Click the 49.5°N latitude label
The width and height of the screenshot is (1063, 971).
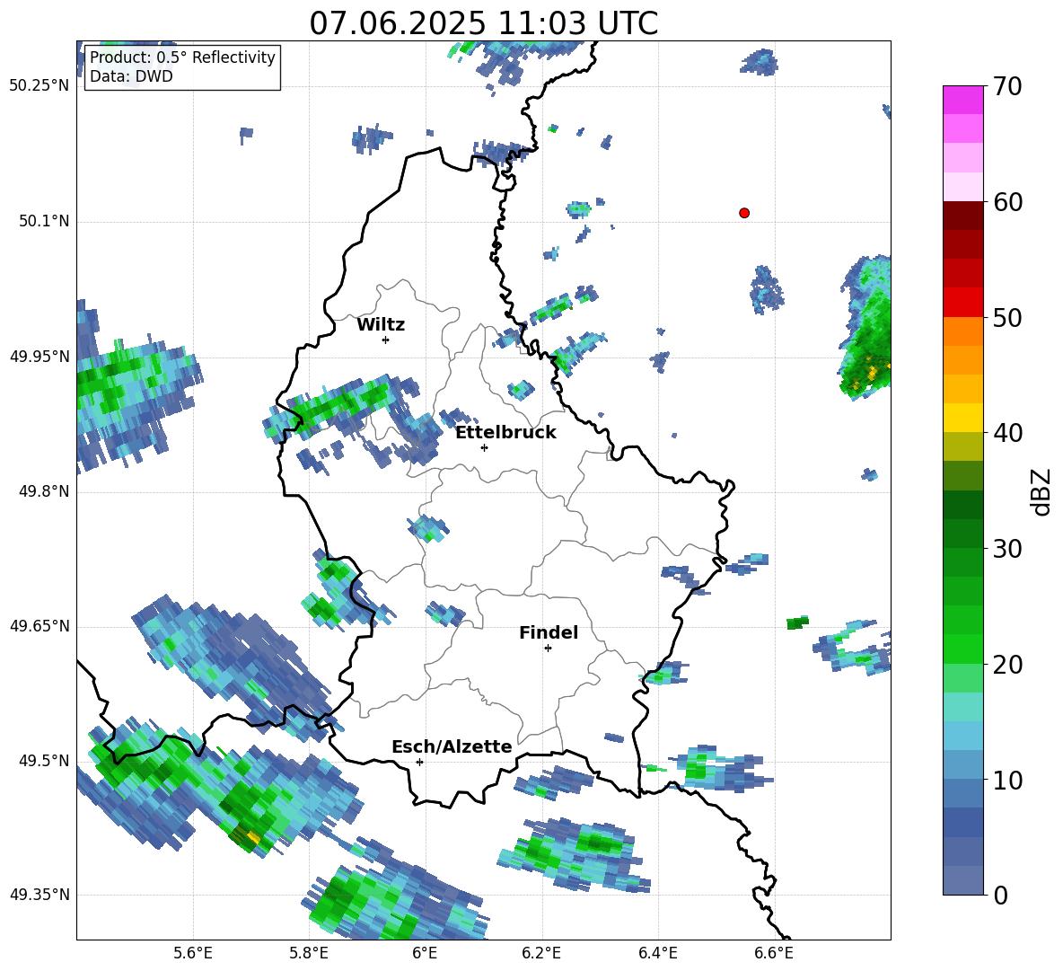click(x=44, y=761)
